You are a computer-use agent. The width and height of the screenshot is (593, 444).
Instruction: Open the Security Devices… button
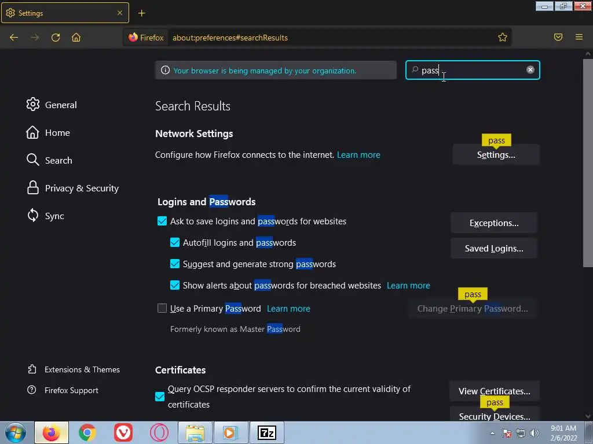[x=495, y=416]
